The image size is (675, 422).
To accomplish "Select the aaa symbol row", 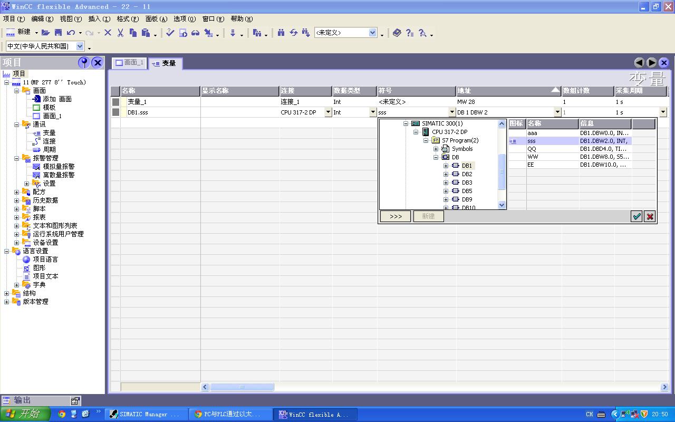I will click(x=570, y=133).
